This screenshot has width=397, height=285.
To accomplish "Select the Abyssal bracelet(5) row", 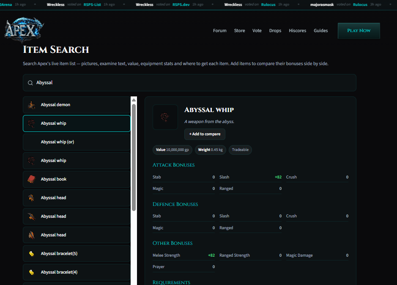I will [x=77, y=254].
